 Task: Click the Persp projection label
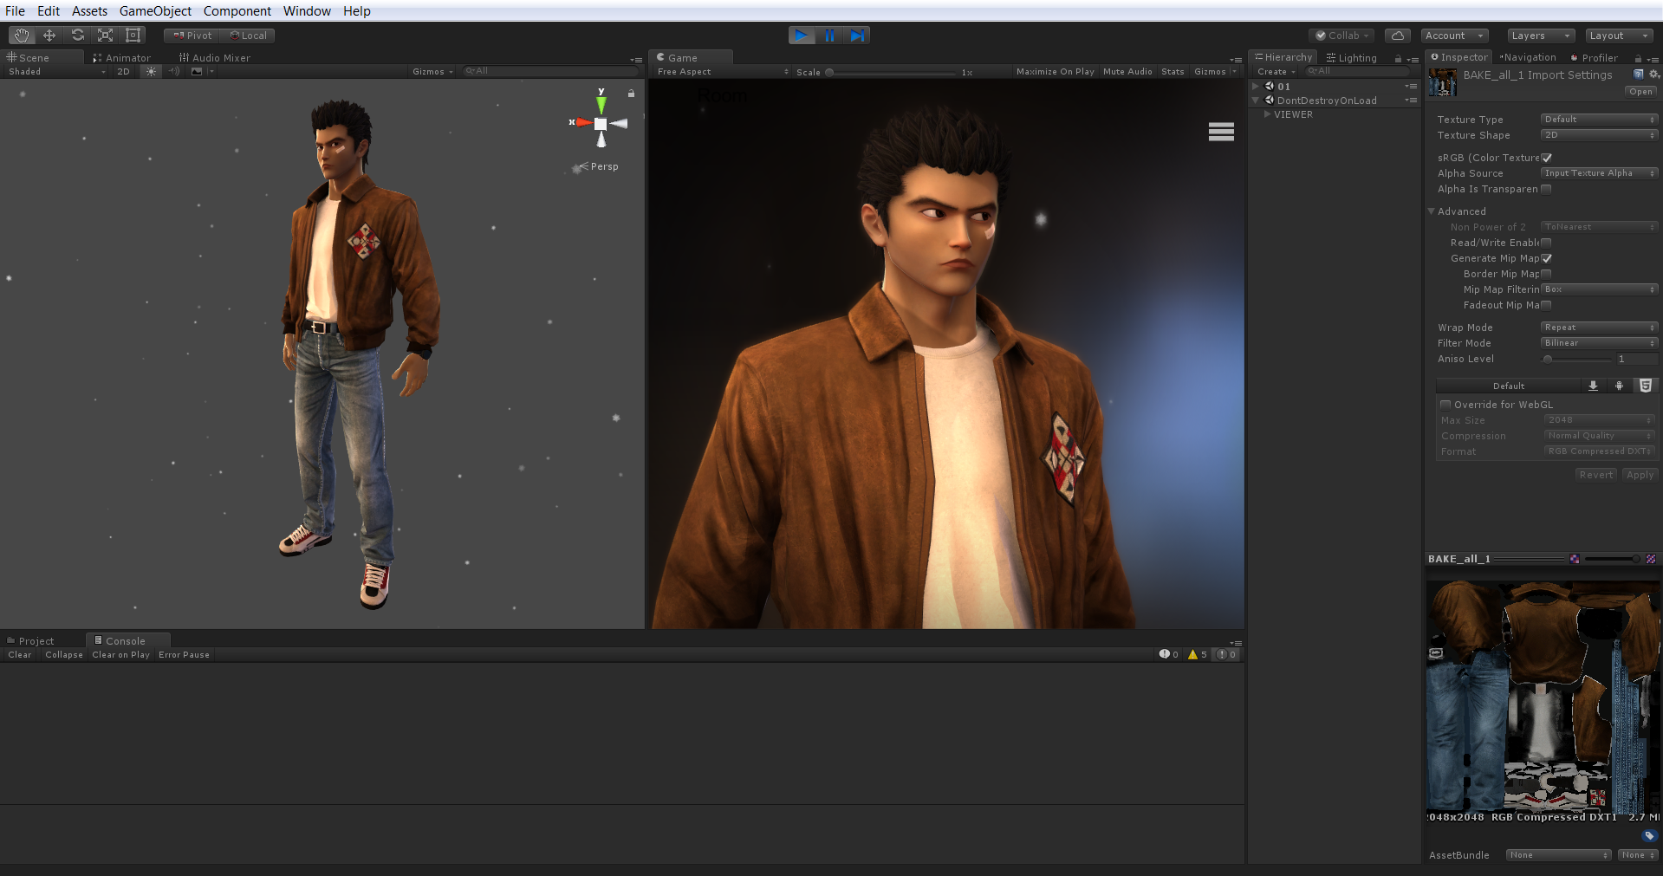click(x=604, y=166)
